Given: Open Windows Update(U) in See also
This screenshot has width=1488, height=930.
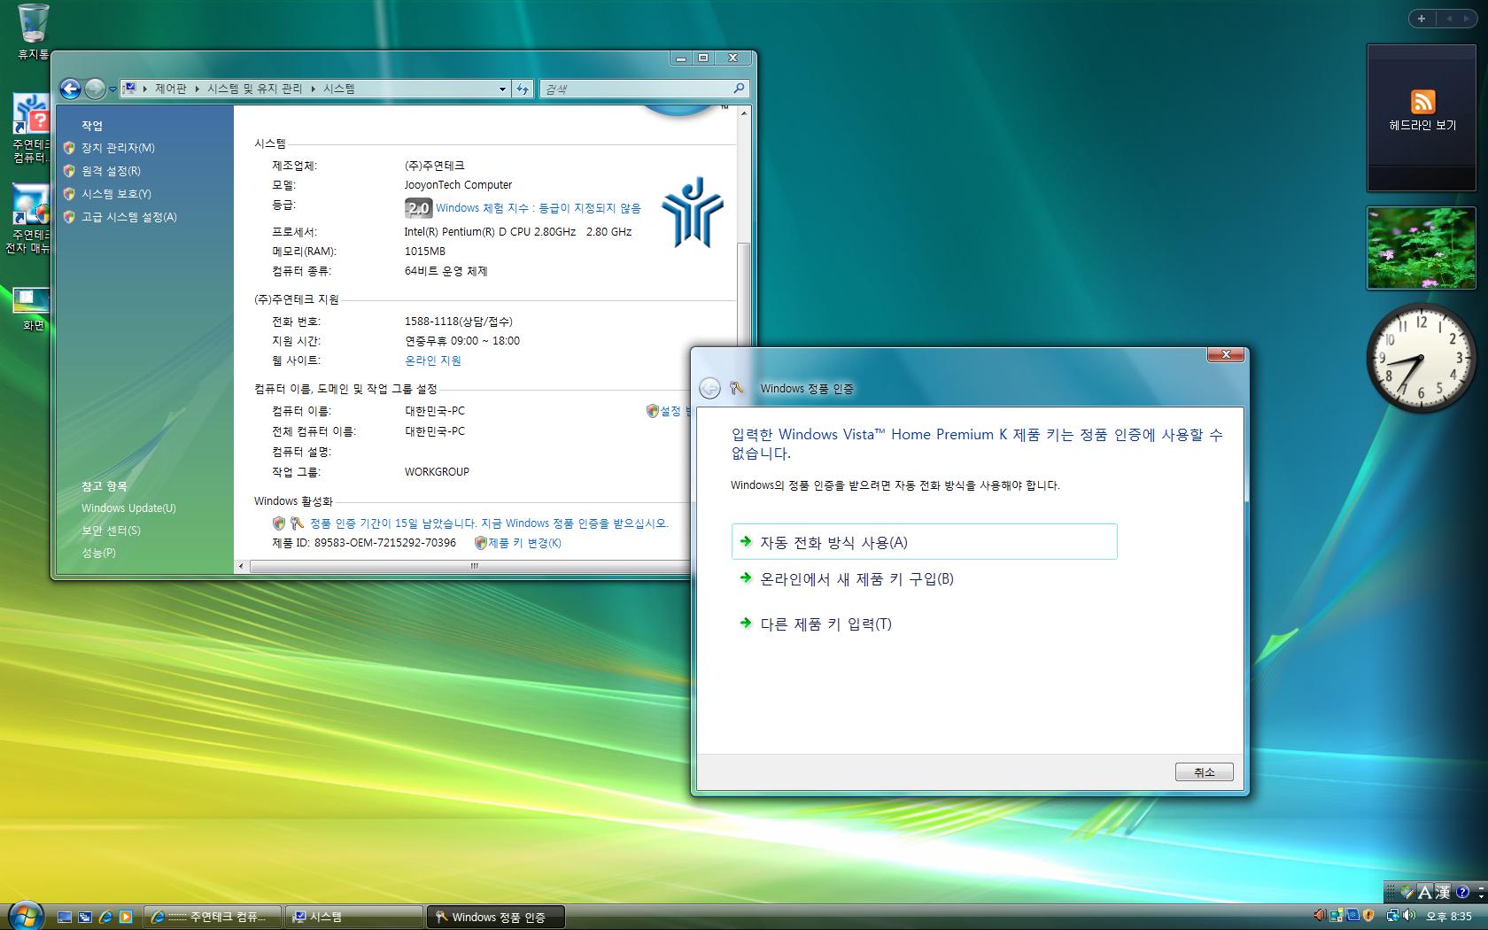Looking at the screenshot, I should click(x=128, y=508).
